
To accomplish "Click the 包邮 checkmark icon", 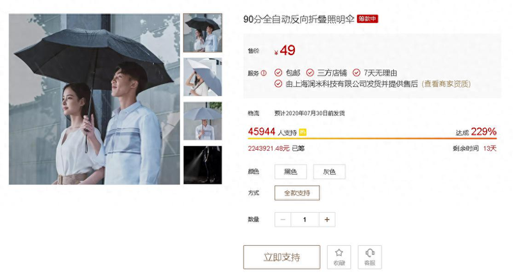I will [x=278, y=72].
